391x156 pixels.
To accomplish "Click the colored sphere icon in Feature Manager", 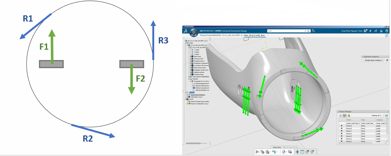I will pos(349,116).
